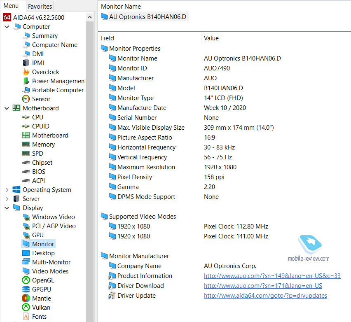Click the Operating System Windows logo icon
This screenshot has width=351, height=322.
tap(16, 189)
